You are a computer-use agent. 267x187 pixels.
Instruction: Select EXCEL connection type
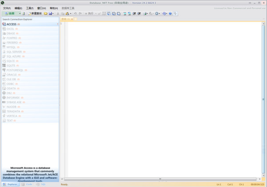tap(30, 29)
